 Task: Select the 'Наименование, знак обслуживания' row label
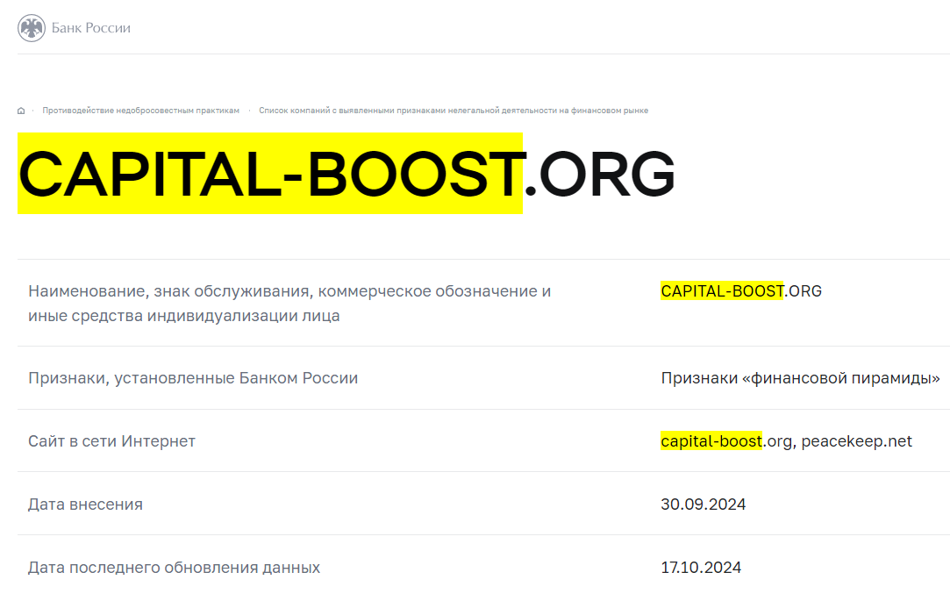click(x=289, y=303)
